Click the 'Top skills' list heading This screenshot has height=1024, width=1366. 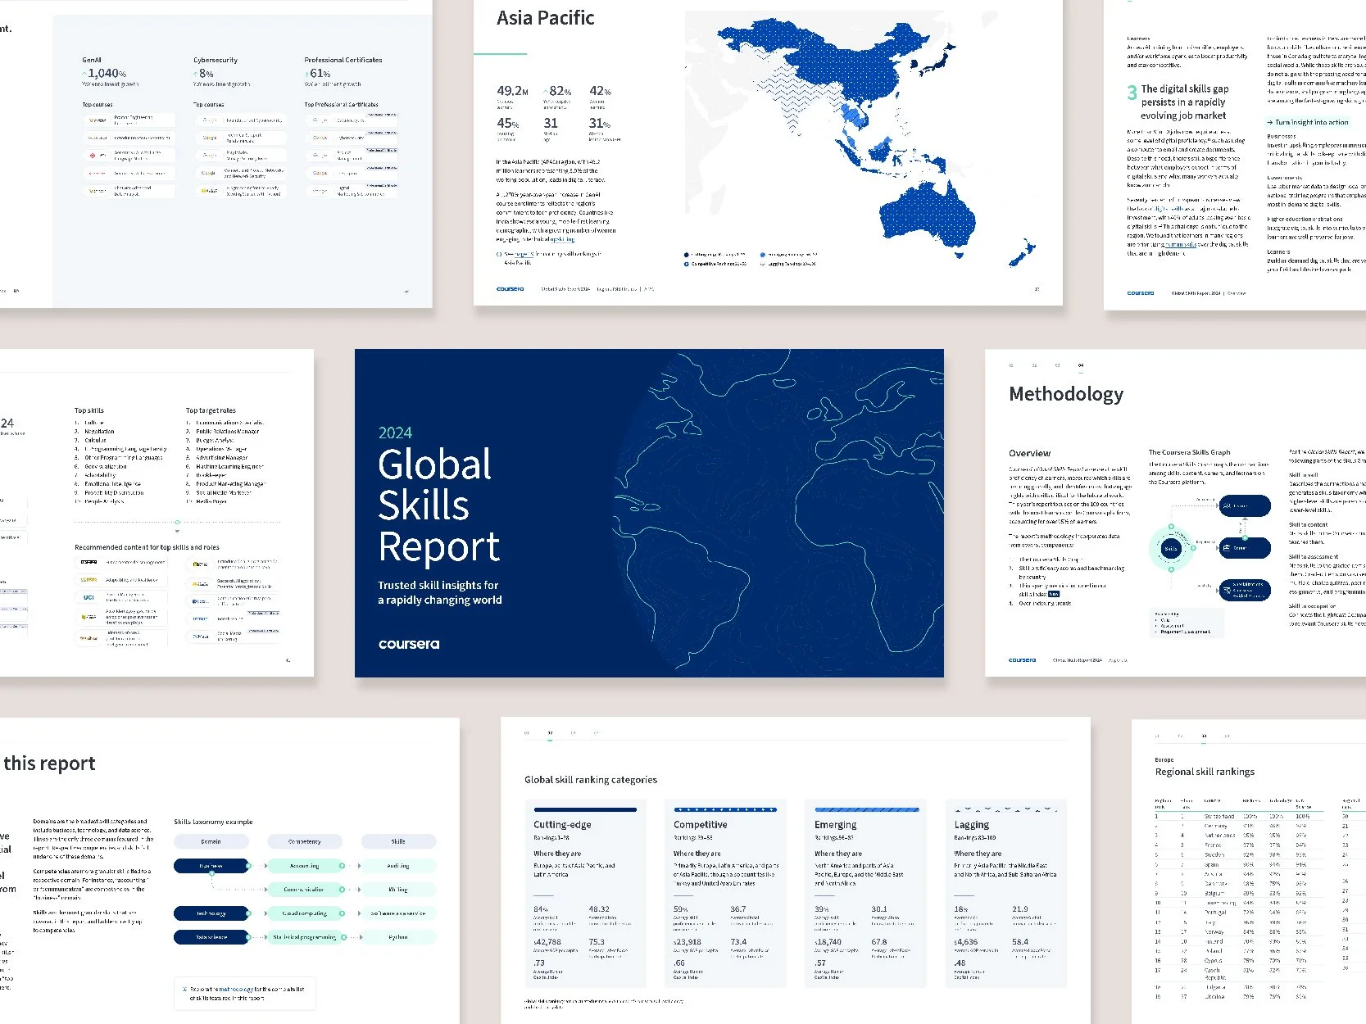pos(88,410)
